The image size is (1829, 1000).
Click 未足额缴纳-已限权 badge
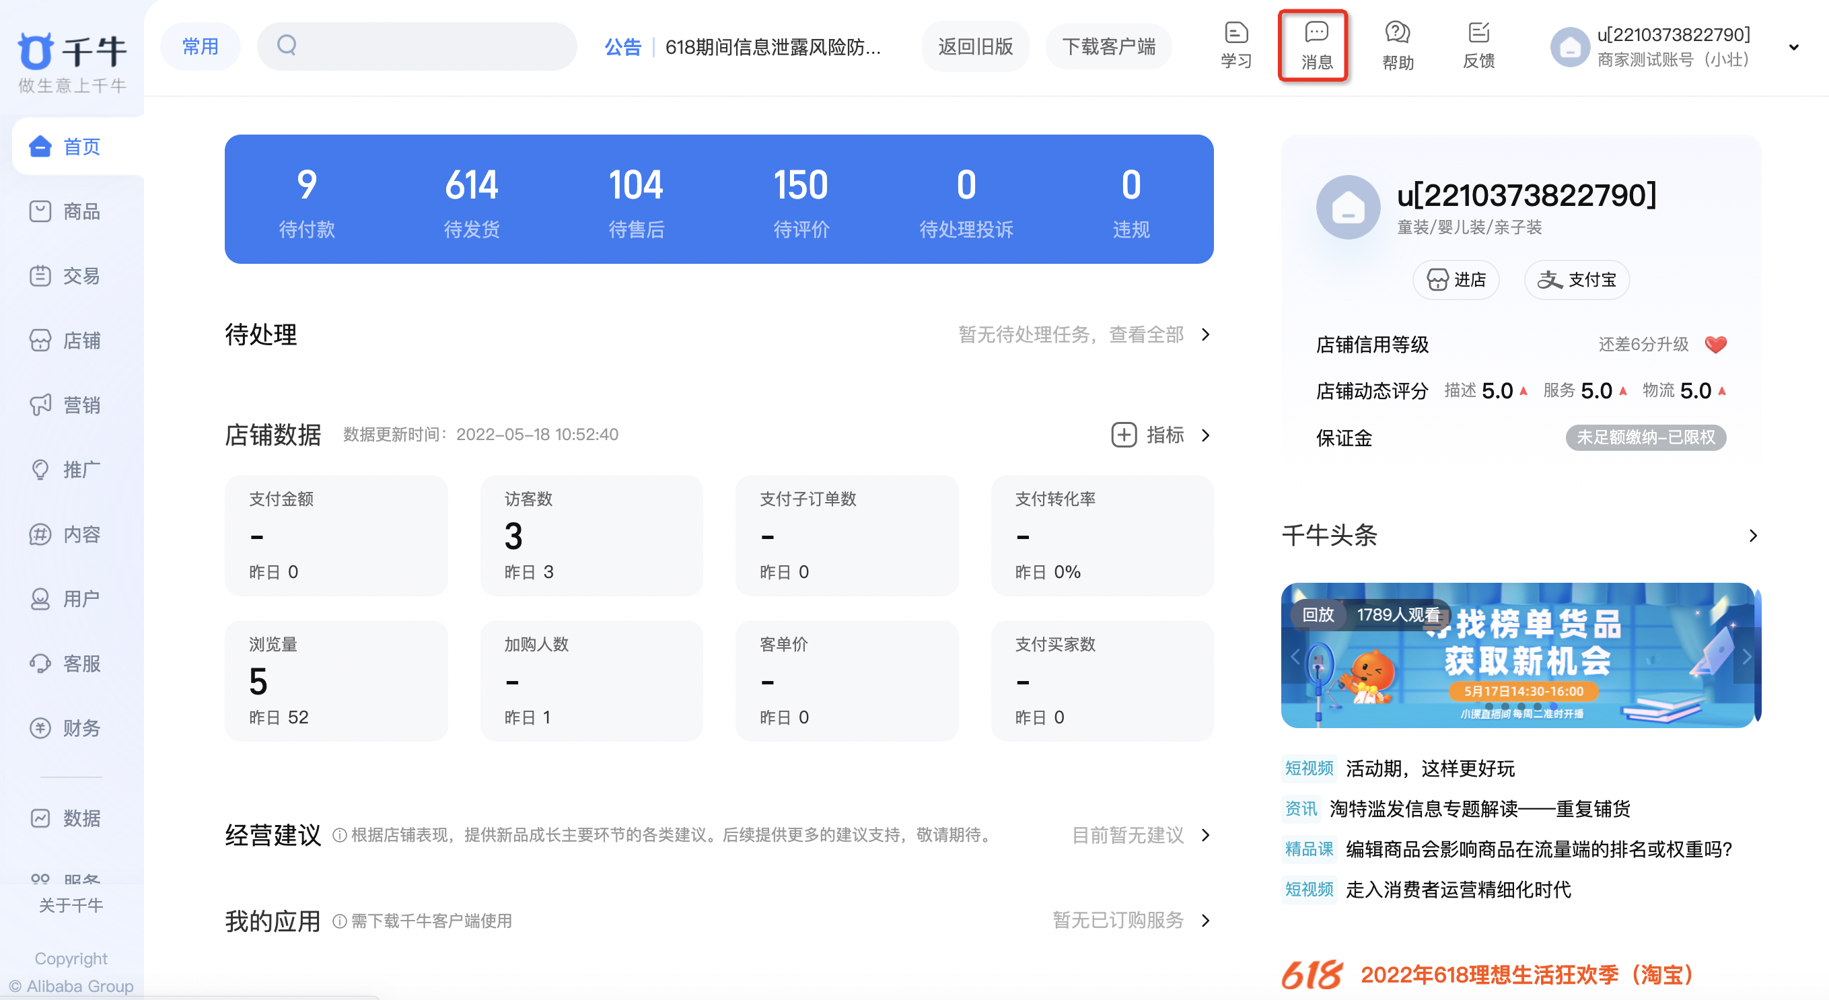[x=1645, y=437]
